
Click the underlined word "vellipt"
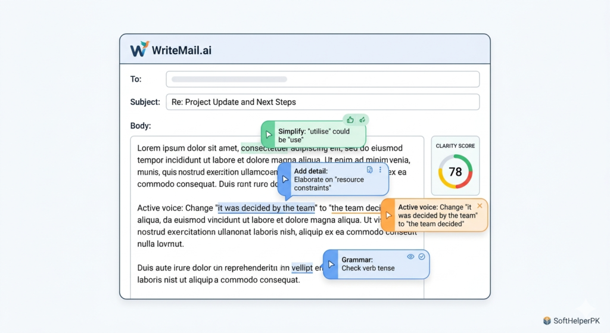coord(302,267)
